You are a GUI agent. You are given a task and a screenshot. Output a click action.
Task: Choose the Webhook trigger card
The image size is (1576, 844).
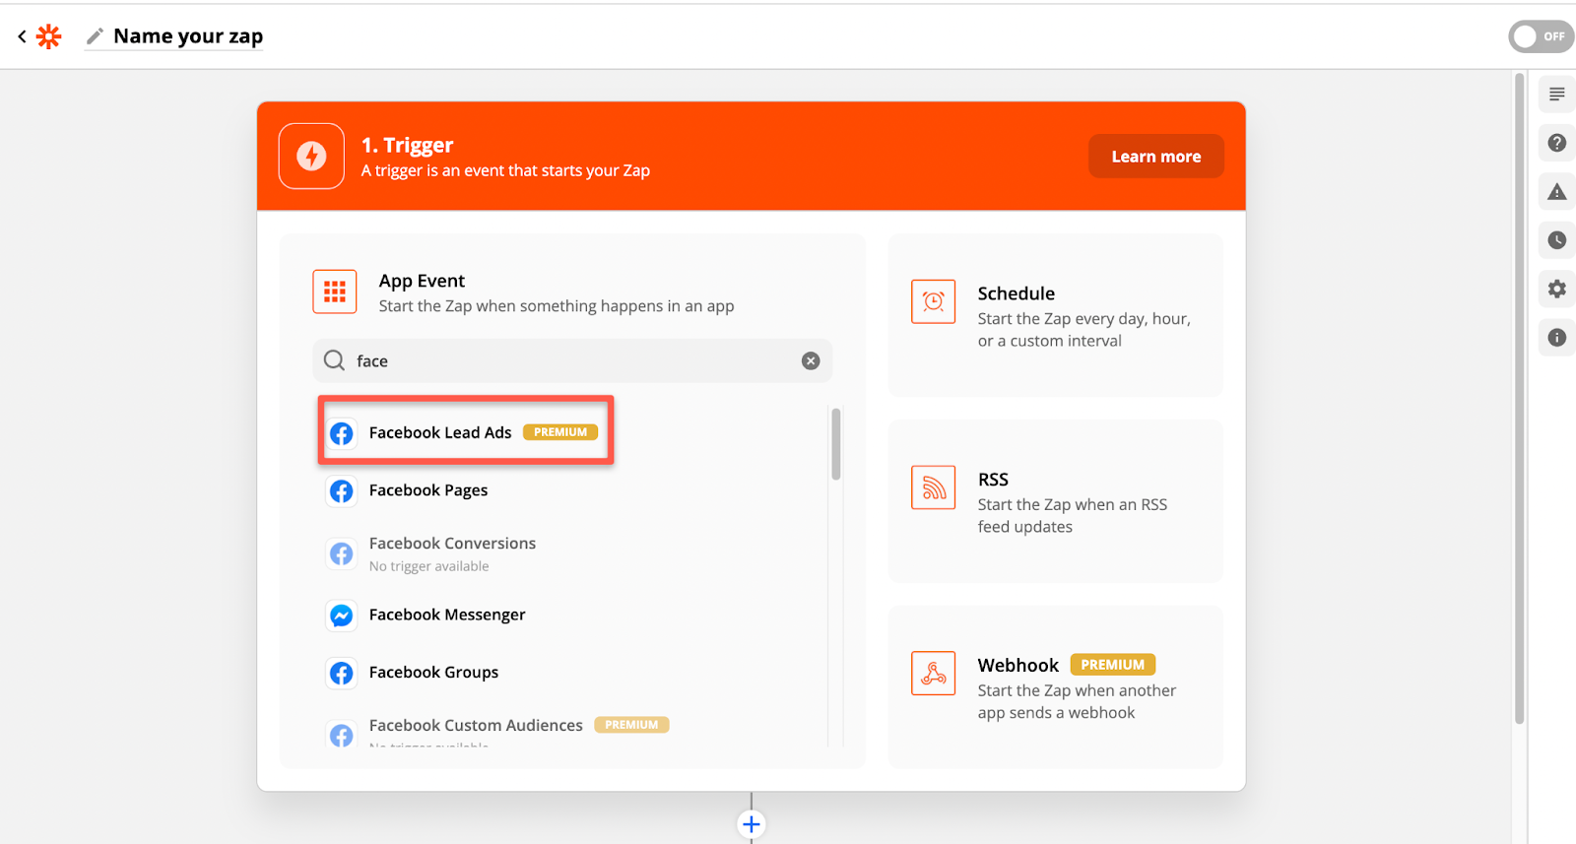point(1056,687)
